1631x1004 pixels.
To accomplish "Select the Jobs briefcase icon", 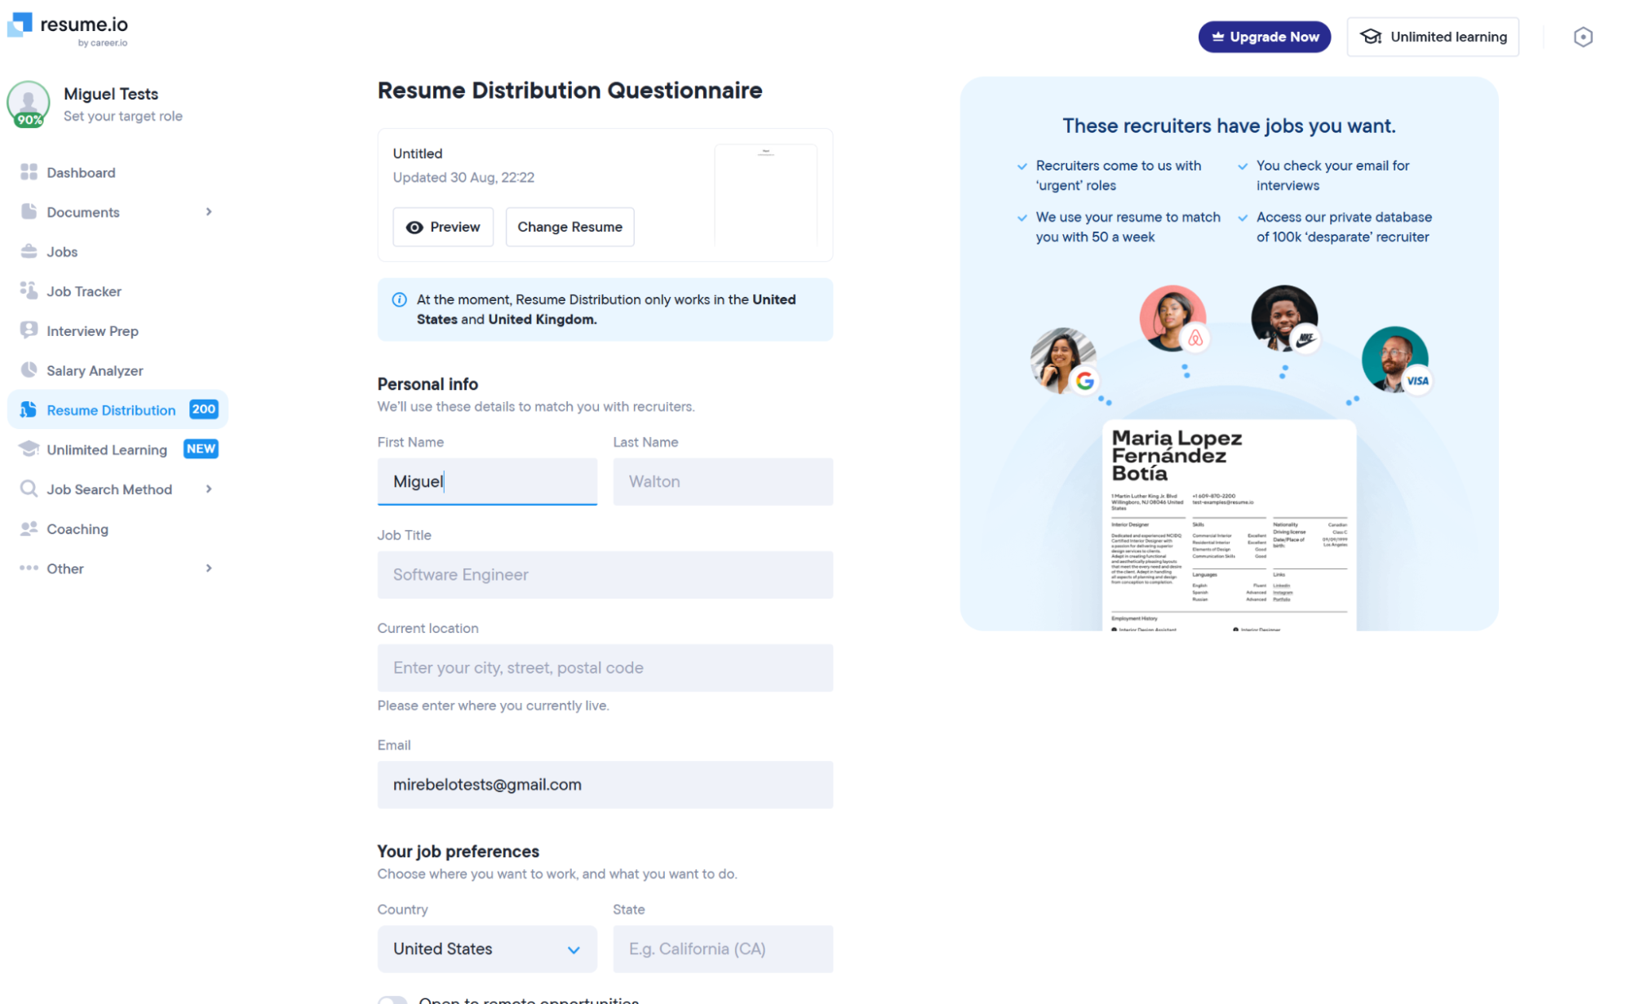I will coord(29,251).
